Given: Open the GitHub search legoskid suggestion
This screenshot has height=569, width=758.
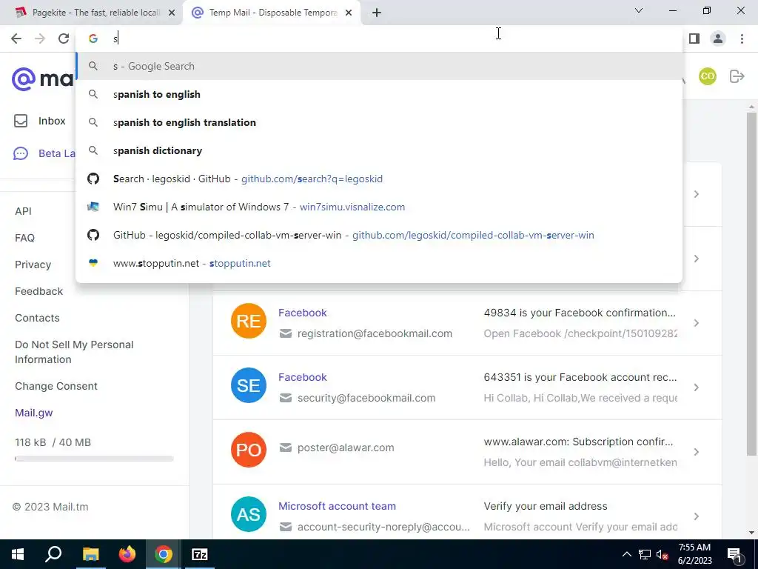Looking at the screenshot, I should [x=379, y=179].
